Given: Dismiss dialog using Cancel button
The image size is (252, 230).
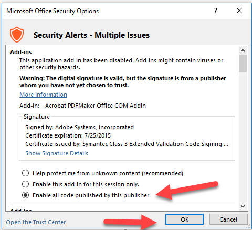Looking at the screenshot, I should click(x=228, y=219).
